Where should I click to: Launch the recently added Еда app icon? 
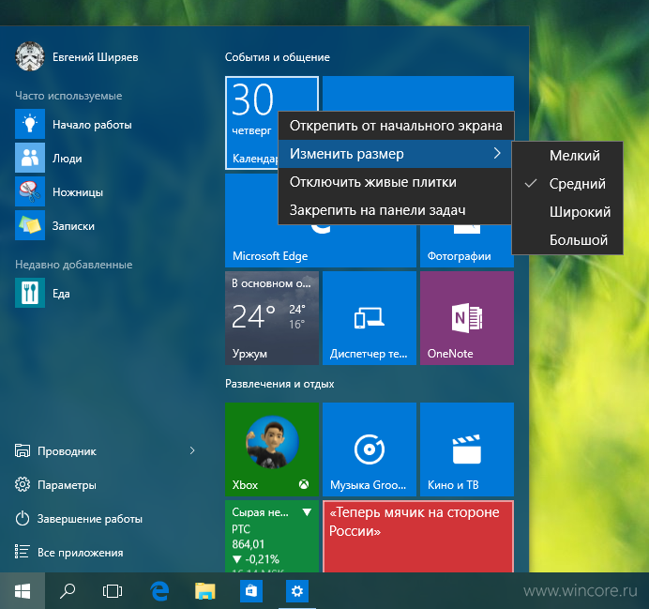point(30,293)
